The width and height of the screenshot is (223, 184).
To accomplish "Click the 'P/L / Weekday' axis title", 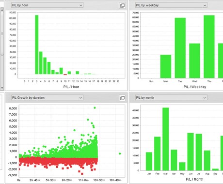I will (x=195, y=87).
